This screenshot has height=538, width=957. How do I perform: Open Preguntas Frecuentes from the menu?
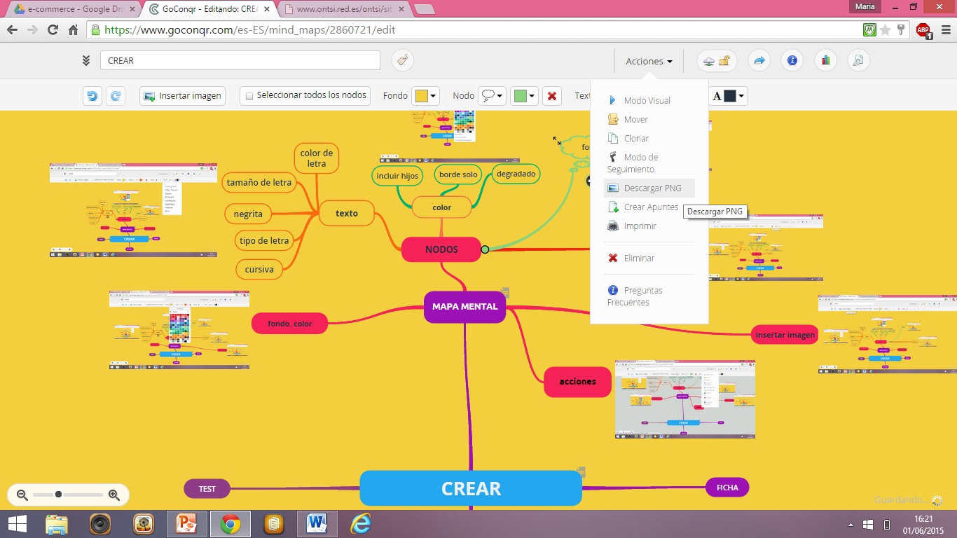[x=635, y=296]
